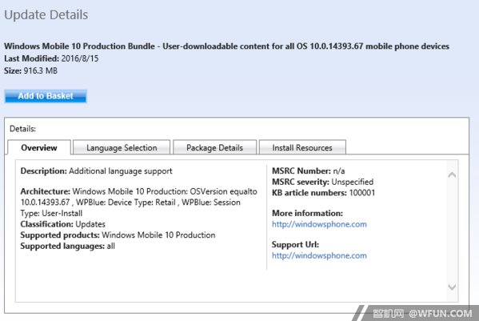Select the Install Resources tab
The image size is (479, 321).
pos(302,147)
